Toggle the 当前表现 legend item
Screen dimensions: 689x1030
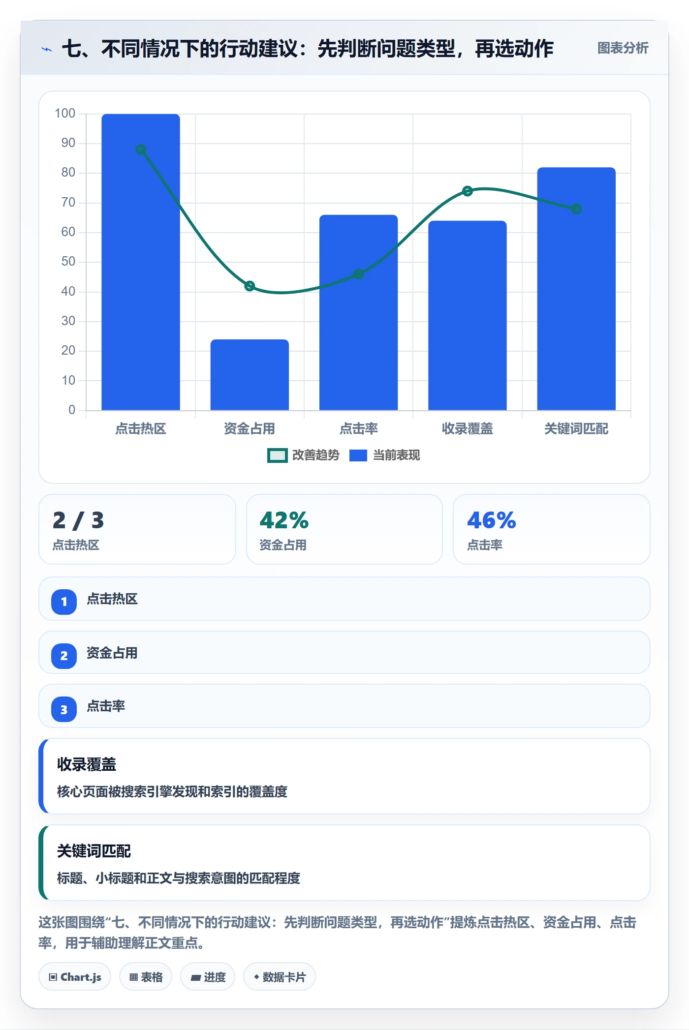click(385, 455)
